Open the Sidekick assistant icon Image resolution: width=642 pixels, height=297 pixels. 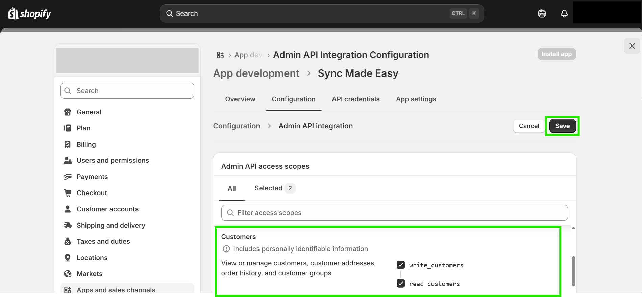[x=542, y=13]
